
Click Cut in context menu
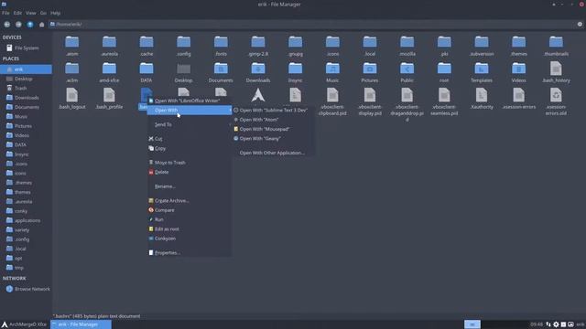click(190, 139)
